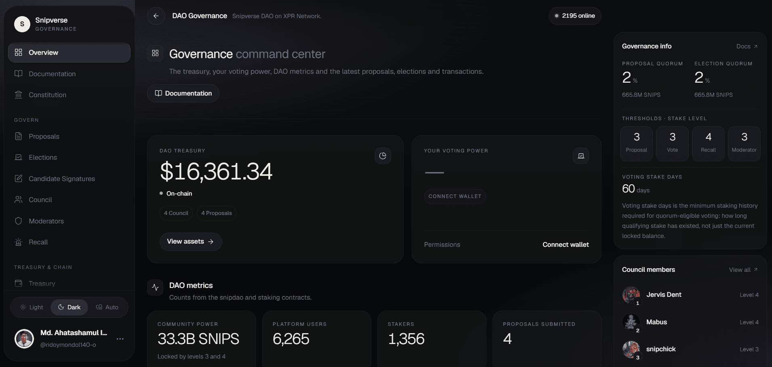Select the Dark theme option
772x367 pixels.
(x=69, y=307)
